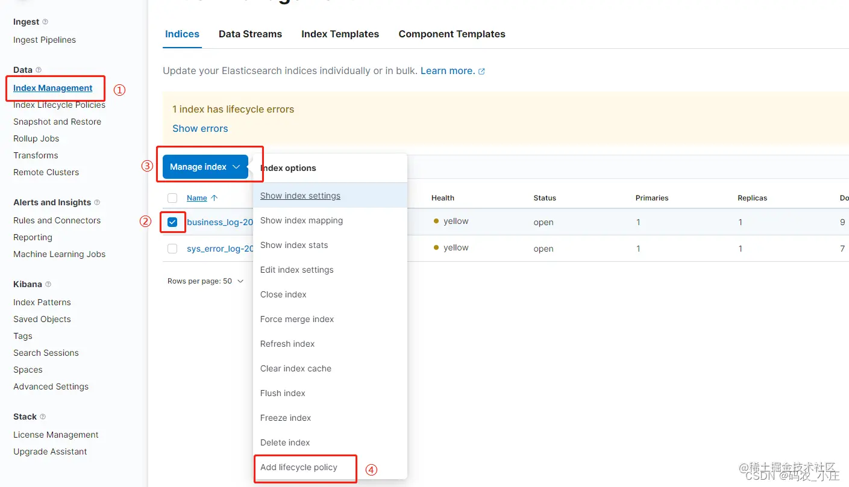Check the sys_error_log index checkbox
This screenshot has height=487, width=849.
pyautogui.click(x=172, y=249)
